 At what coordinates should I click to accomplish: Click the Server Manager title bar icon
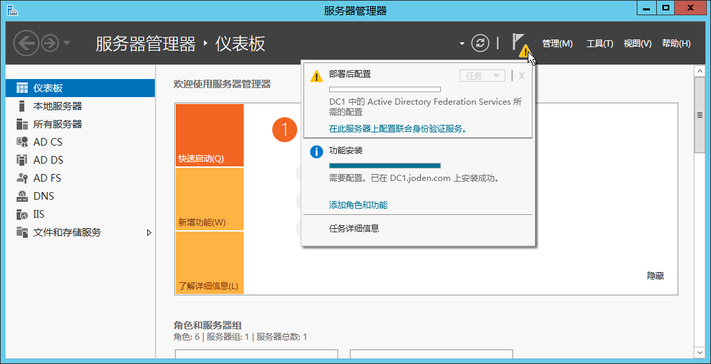tap(12, 11)
